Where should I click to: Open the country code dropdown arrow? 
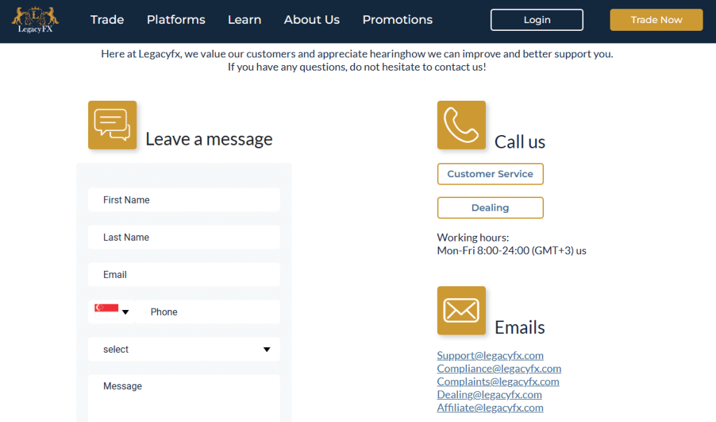pos(126,312)
